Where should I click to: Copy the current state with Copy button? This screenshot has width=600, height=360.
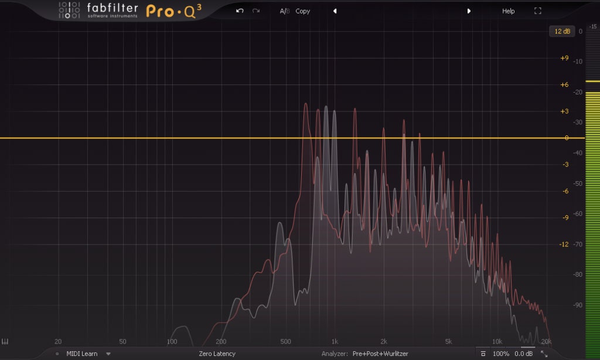[303, 11]
